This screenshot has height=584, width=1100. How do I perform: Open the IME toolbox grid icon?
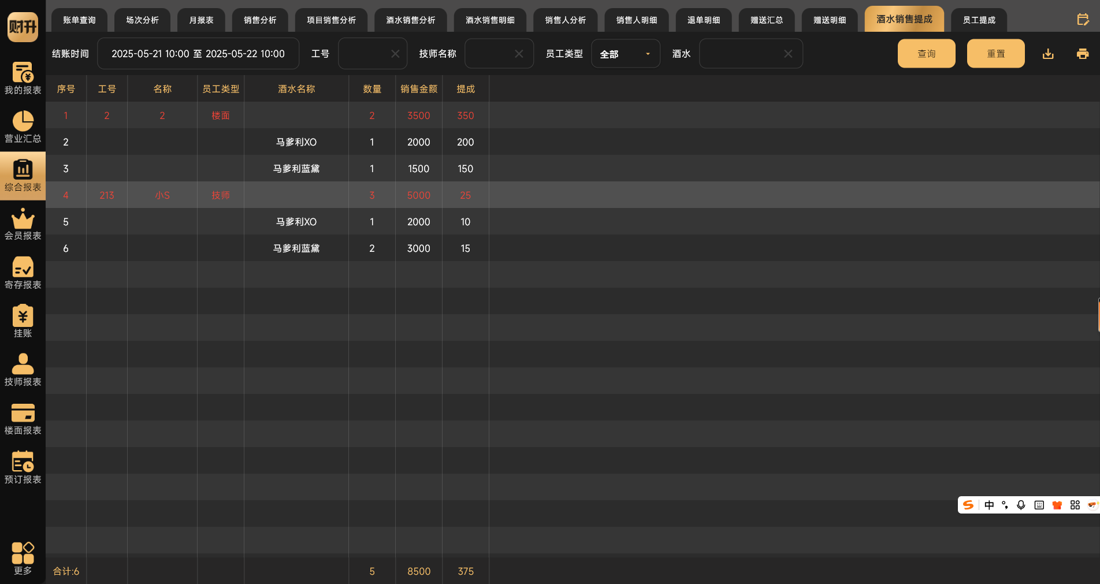tap(1075, 505)
